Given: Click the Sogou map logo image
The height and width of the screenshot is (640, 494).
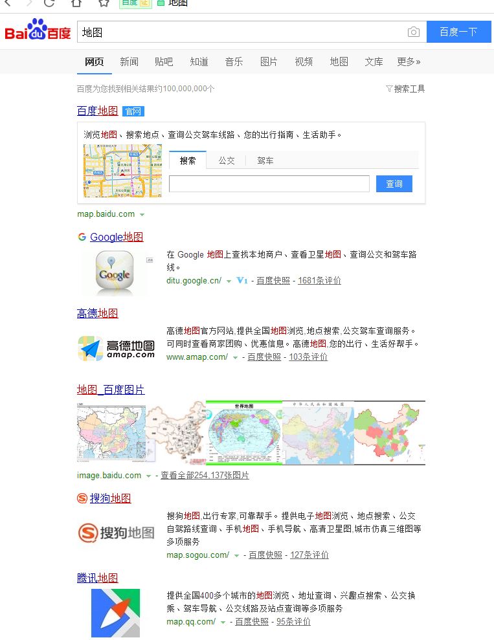Looking at the screenshot, I should [117, 533].
